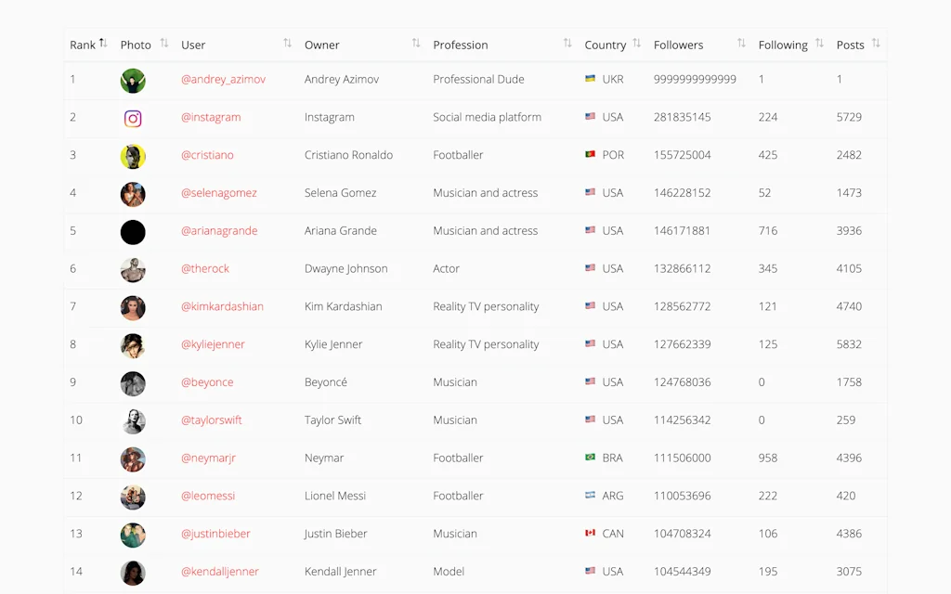Click the @leomessi username link
Screen dimensions: 951x594
click(x=207, y=496)
